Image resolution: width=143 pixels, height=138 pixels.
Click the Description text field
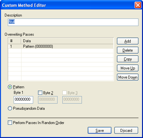tap(73, 22)
